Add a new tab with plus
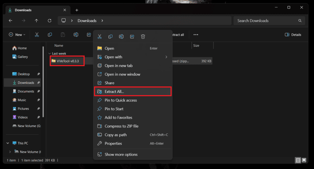This screenshot has height=169, width=314. [x=77, y=10]
